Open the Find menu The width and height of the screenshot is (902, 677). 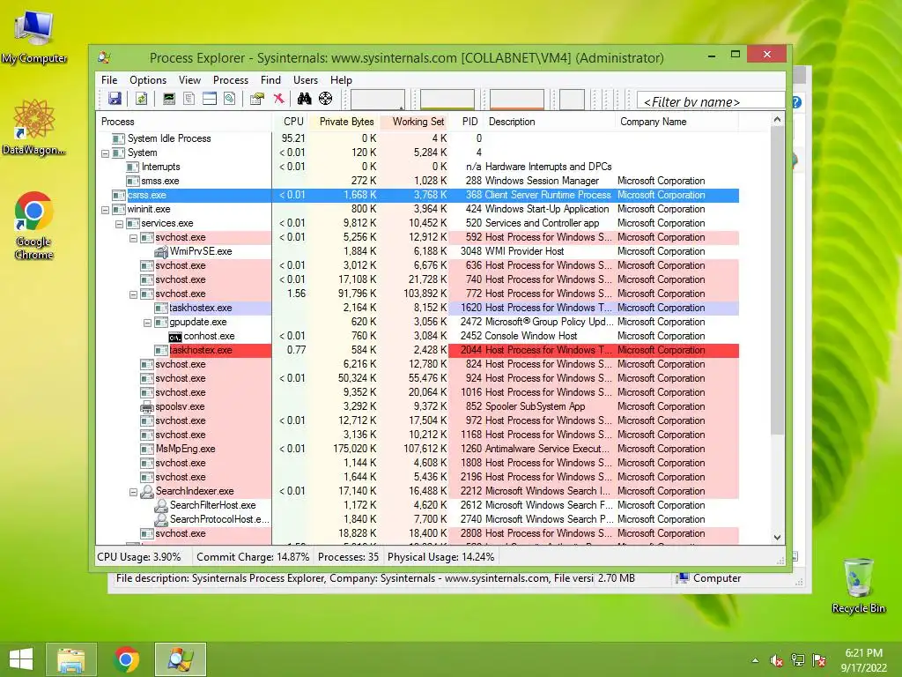[x=270, y=80]
